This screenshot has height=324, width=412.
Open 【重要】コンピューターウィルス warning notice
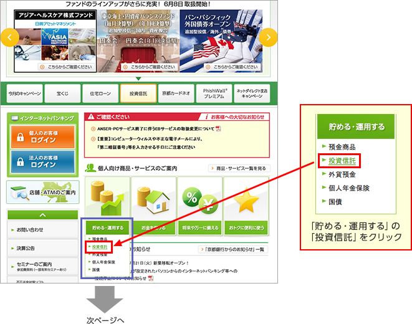[150, 143]
